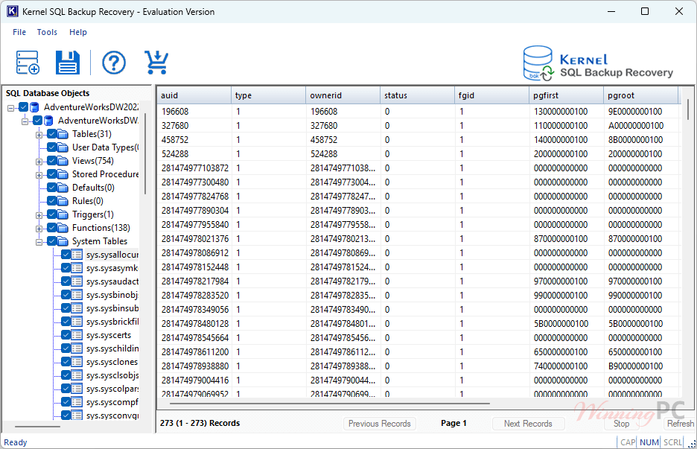697x449 pixels.
Task: Click the shopping cart purchase icon
Action: point(156,63)
